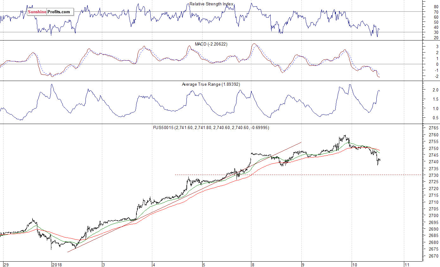This screenshot has width=440, height=267.
Task: Click date label 8 on the time axis
Action: click(253, 264)
